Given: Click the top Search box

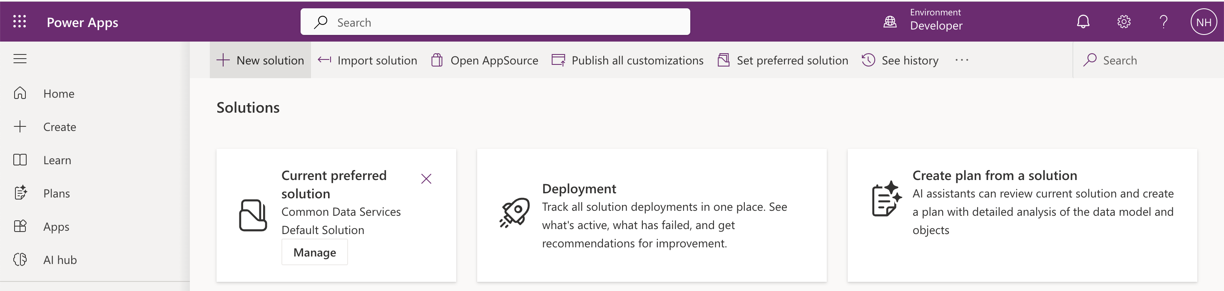Looking at the screenshot, I should pyautogui.click(x=495, y=22).
